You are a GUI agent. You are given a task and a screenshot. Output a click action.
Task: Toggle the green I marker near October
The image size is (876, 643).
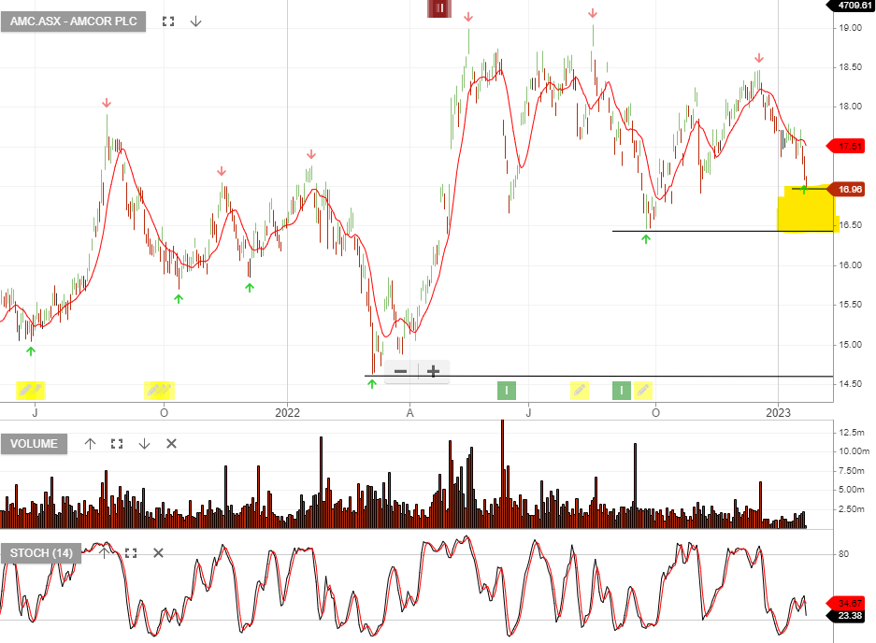click(621, 390)
